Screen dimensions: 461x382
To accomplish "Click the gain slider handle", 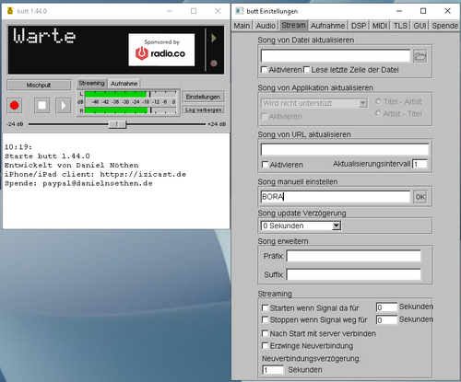I will point(117,124).
